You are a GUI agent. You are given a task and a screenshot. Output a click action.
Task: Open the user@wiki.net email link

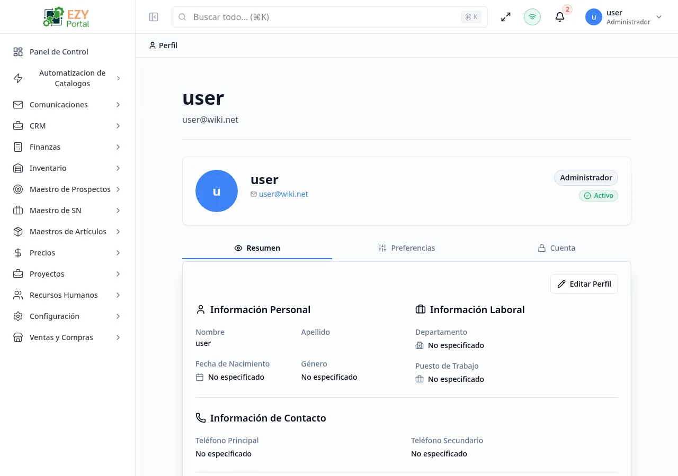point(283,194)
